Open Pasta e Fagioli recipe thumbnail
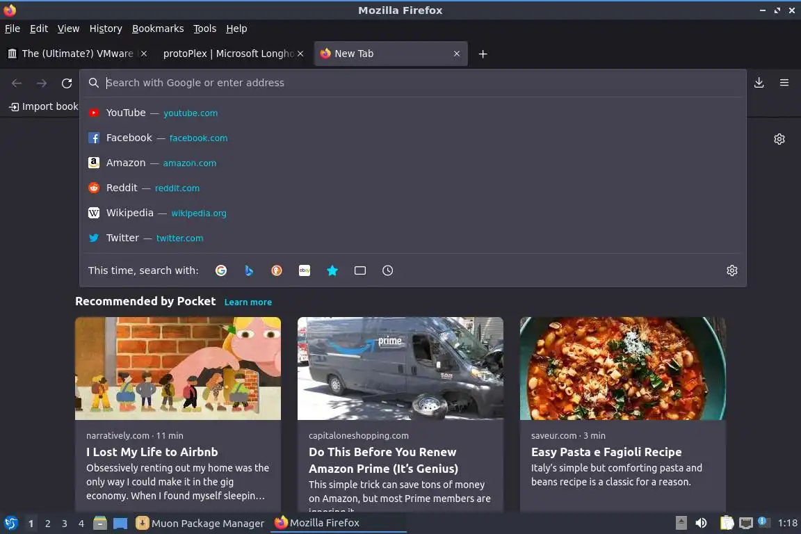Screen dimensions: 801x534 pyautogui.click(x=623, y=369)
